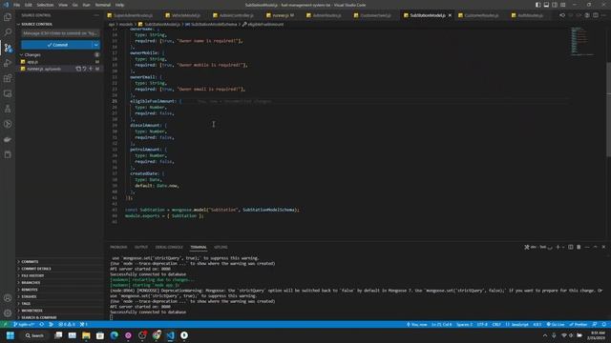Open Source Control more actions ellipsis
The image size is (611, 343).
(96, 15)
